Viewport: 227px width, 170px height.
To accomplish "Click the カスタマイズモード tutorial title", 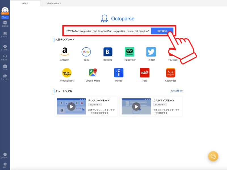I will tap(164, 100).
